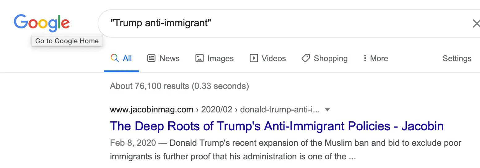The height and width of the screenshot is (168, 480).
Task: Switch to the Images tab
Action: click(x=220, y=58)
